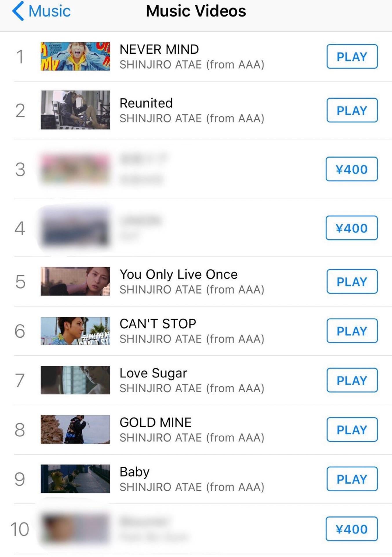Tap the Baby video thumbnail
The width and height of the screenshot is (392, 557).
click(75, 479)
